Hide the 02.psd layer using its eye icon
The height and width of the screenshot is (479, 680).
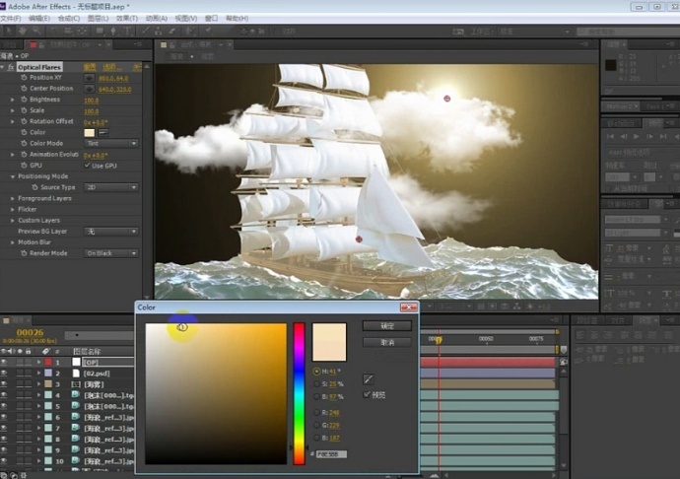click(x=4, y=374)
